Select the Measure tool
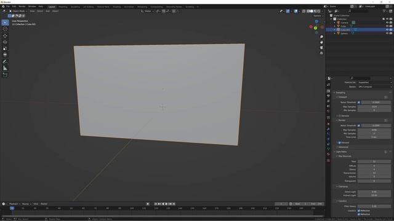The width and height of the screenshot is (394, 221). pos(5,68)
